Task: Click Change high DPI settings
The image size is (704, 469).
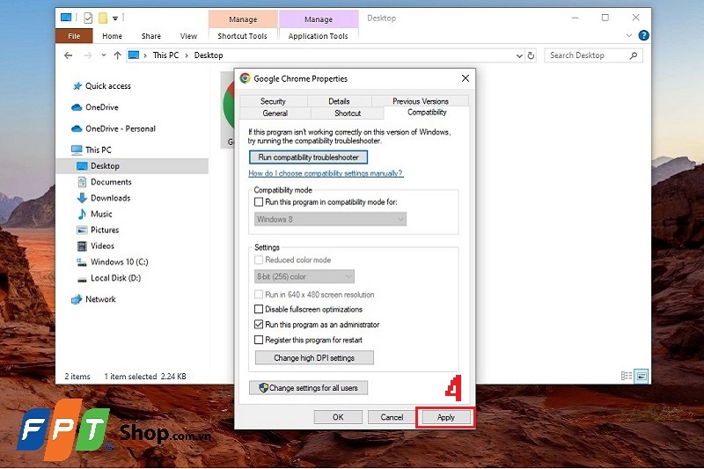Action: (x=314, y=358)
